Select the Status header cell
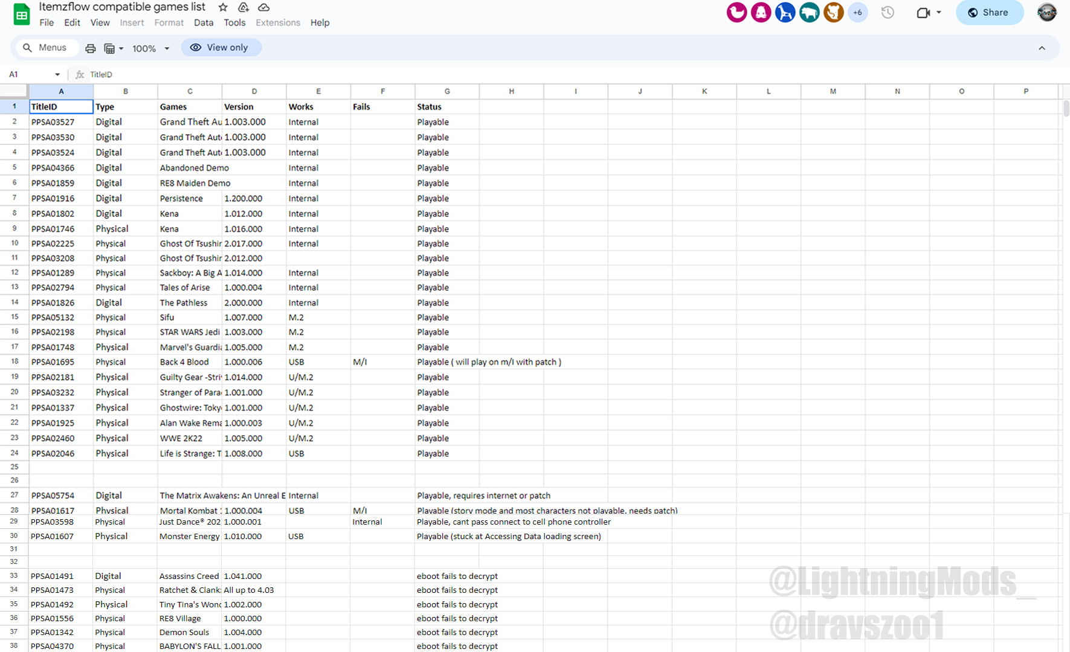The image size is (1070, 652). tap(447, 107)
